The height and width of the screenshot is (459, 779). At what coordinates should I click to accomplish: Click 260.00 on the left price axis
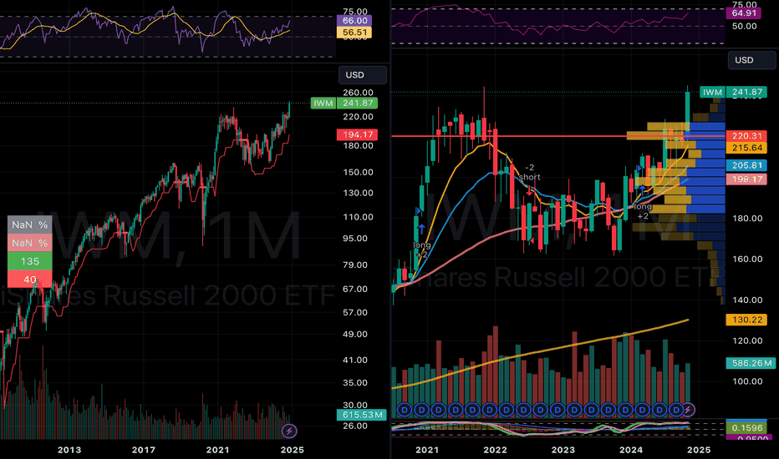tap(359, 93)
